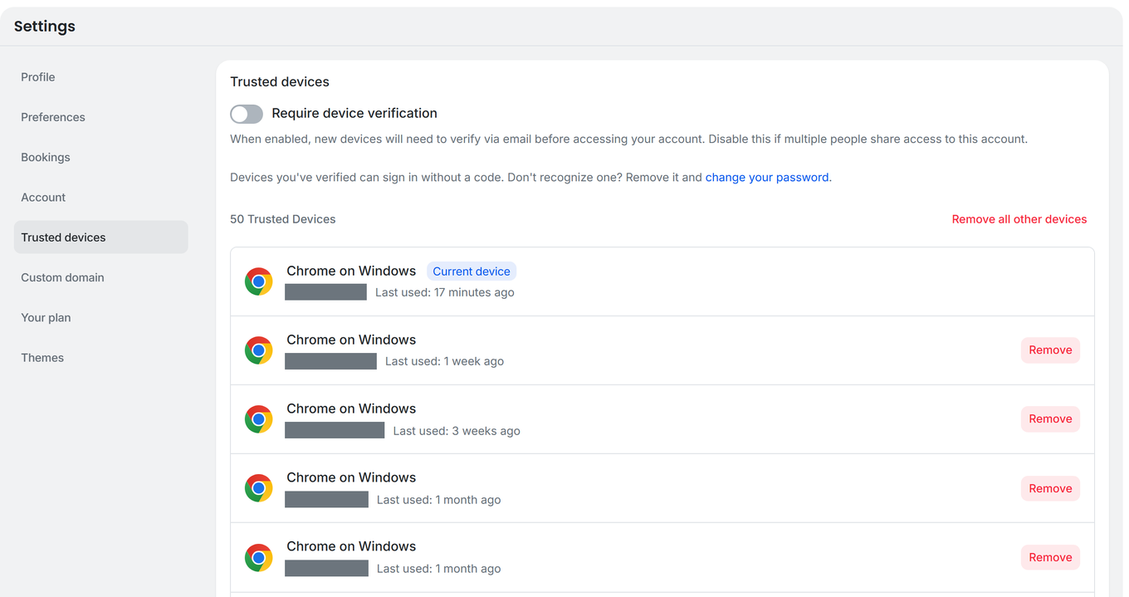Click the 'Last used: 17 minutes ago' text
The width and height of the screenshot is (1129, 597).
(445, 292)
